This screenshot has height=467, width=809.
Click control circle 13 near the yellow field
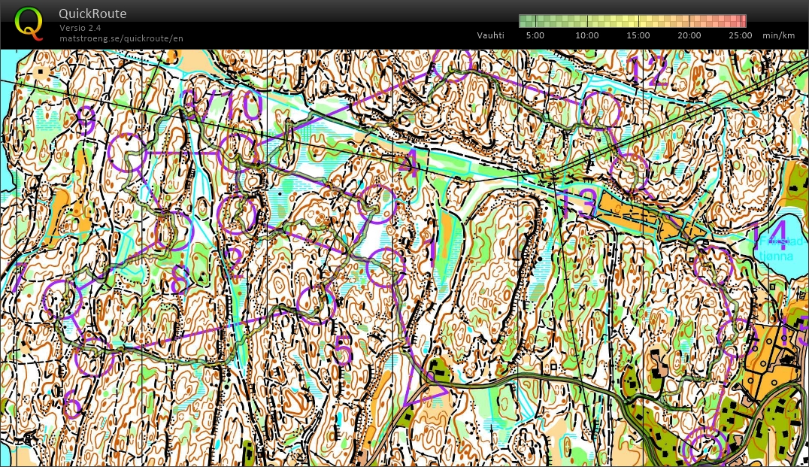[629, 171]
